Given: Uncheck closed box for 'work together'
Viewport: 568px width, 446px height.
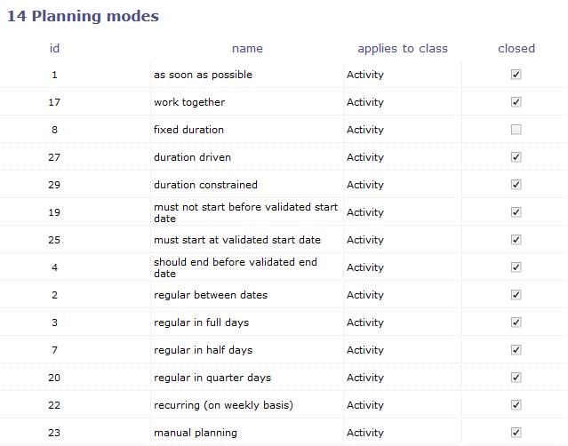Looking at the screenshot, I should coord(516,102).
